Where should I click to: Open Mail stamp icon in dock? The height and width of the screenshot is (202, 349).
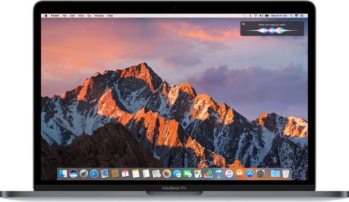pos(104,174)
